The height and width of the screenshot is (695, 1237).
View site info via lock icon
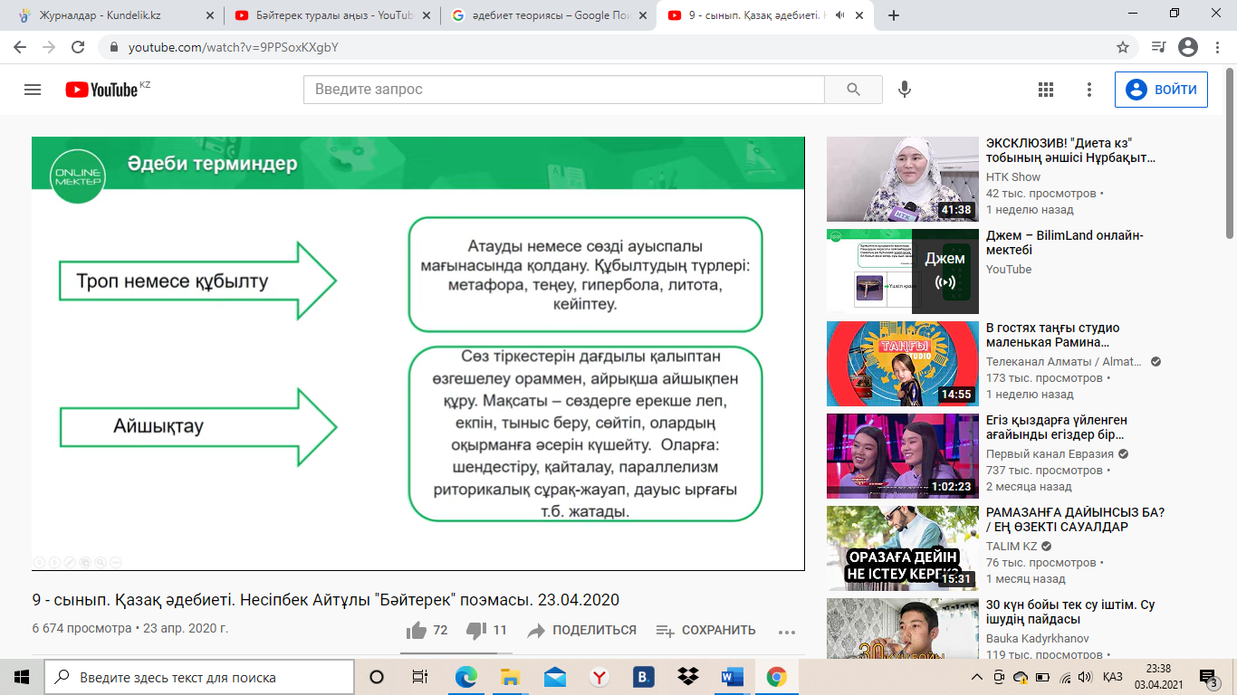114,47
